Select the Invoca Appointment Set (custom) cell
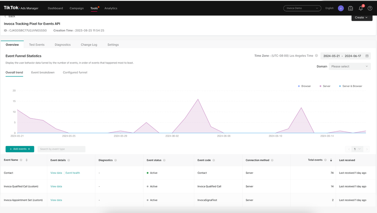This screenshot has width=377, height=213. [23, 200]
